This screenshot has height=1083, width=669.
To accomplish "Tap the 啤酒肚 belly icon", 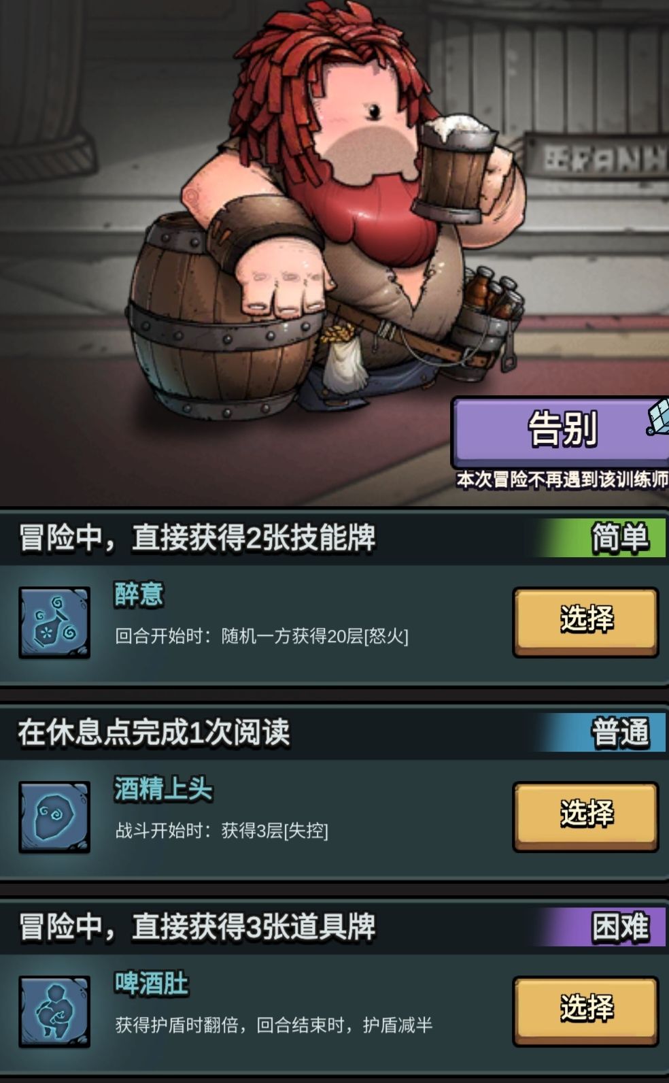I will (54, 1011).
